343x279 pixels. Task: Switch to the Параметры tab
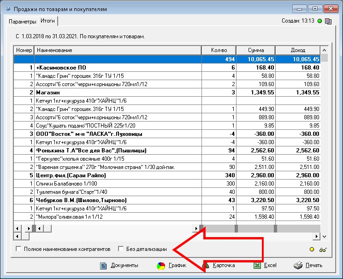pos(22,22)
